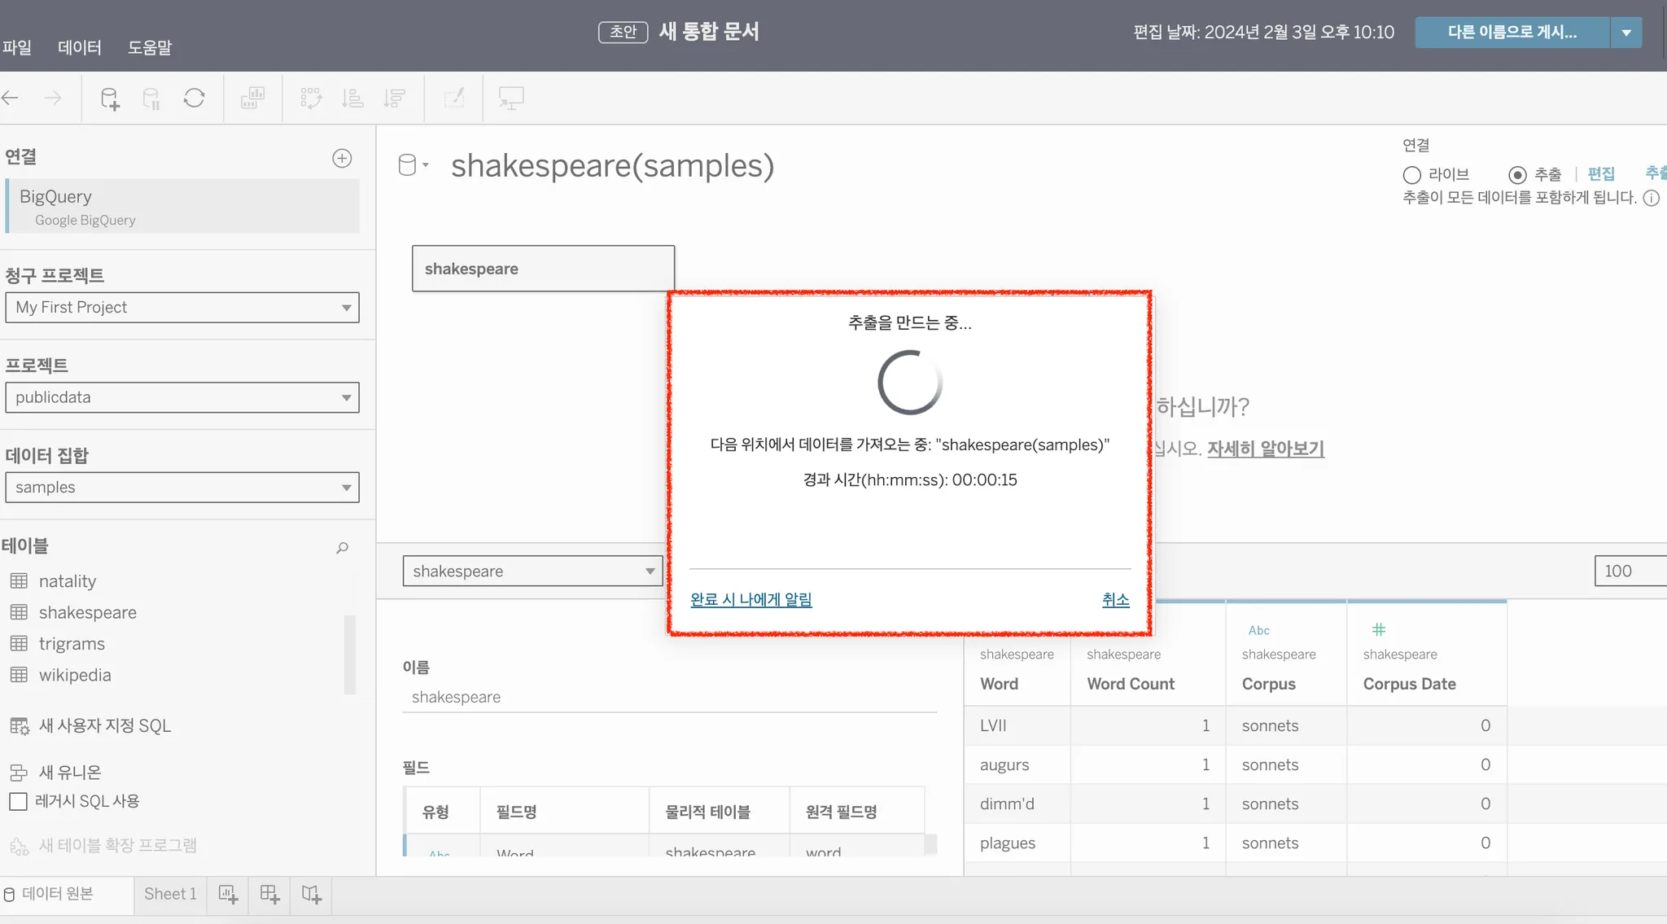Screen dimensions: 1667x924
Task: Click the extract data info icon
Action: (x=1651, y=198)
